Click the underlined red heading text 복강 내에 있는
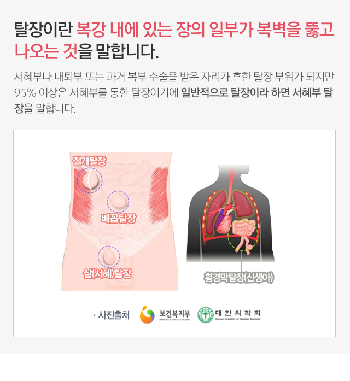Image resolution: width=350 pixels, height=381 pixels. click(124, 30)
